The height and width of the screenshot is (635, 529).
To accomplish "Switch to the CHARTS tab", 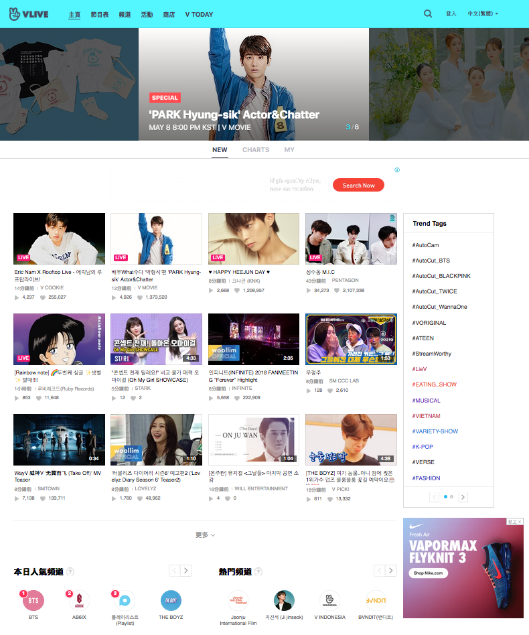I will click(256, 150).
